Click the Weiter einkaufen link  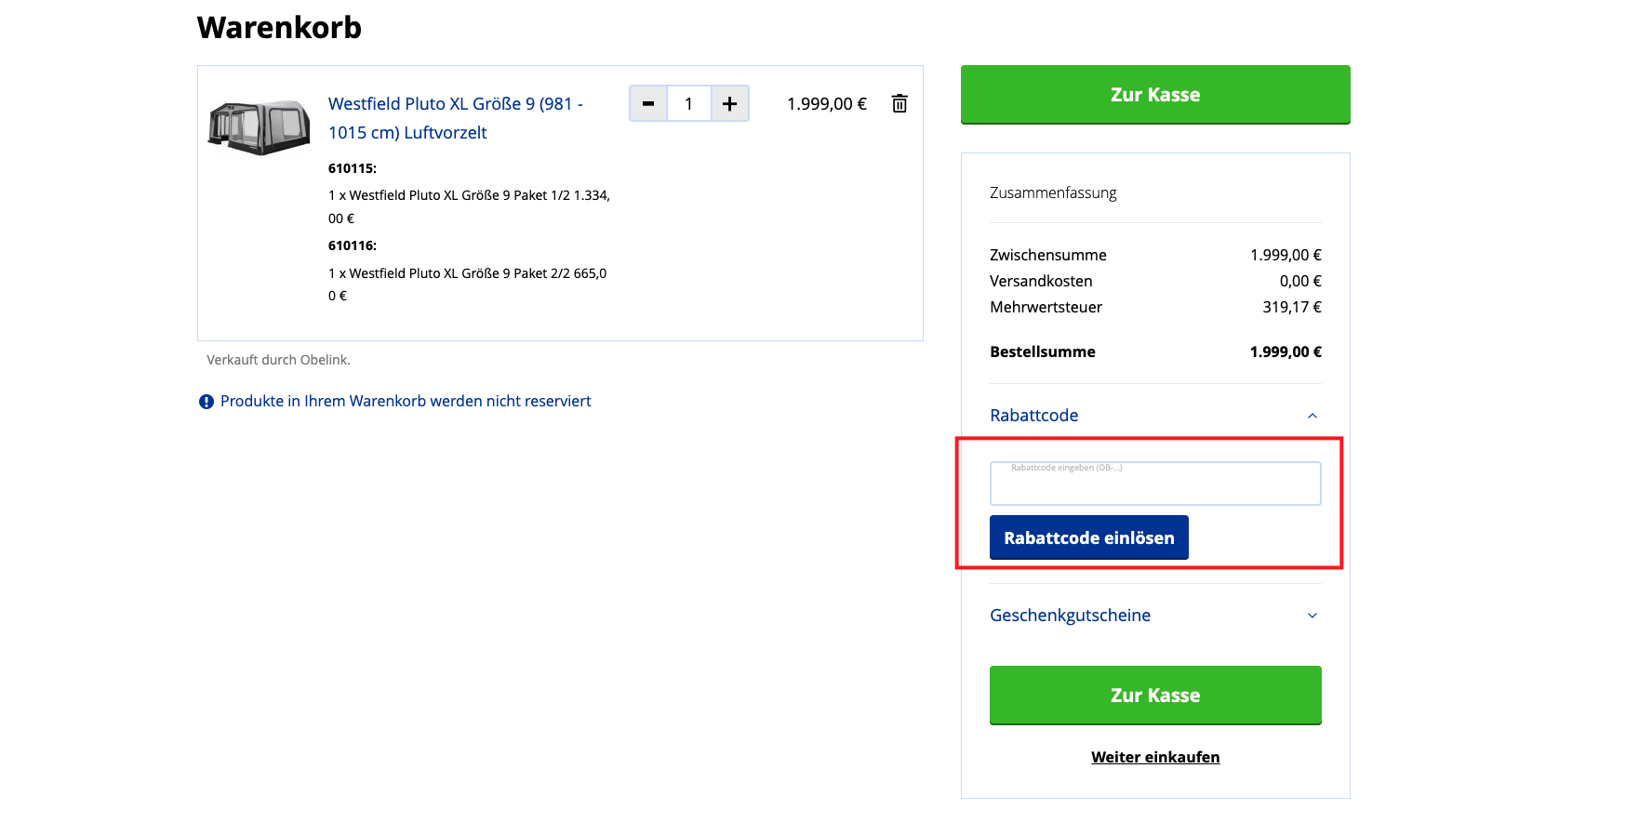tap(1155, 757)
